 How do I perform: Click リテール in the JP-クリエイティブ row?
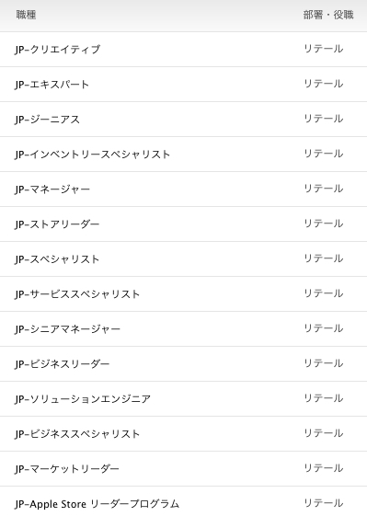point(323,49)
